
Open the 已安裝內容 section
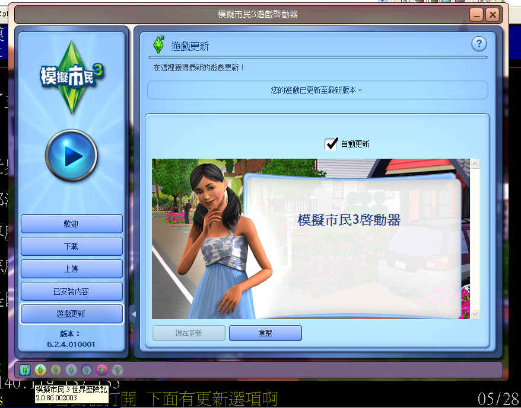click(x=72, y=291)
